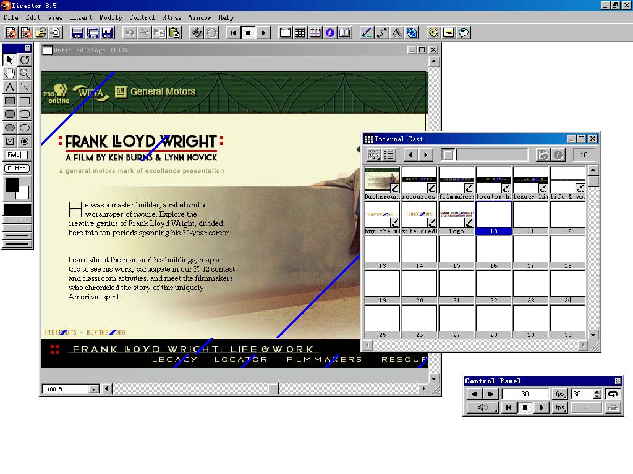
Task: Open the Cast window toolbar icon
Action: pyautogui.click(x=300, y=33)
